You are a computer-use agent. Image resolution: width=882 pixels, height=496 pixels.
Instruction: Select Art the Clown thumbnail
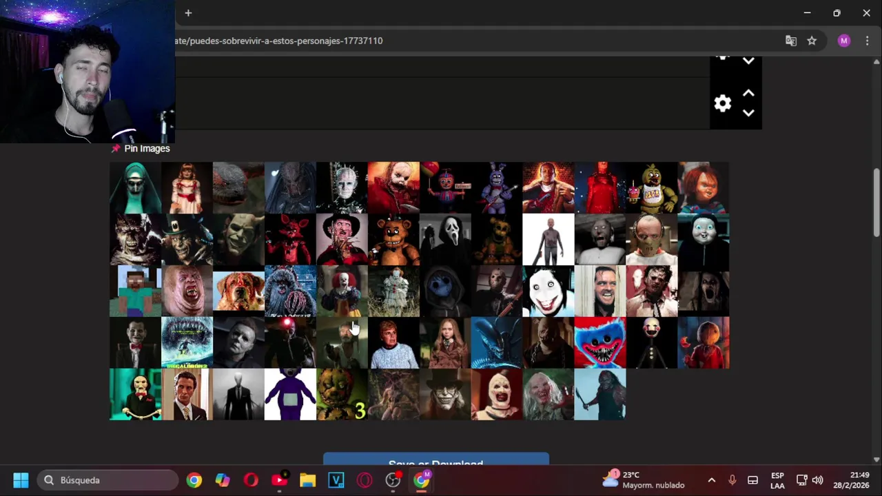497,394
